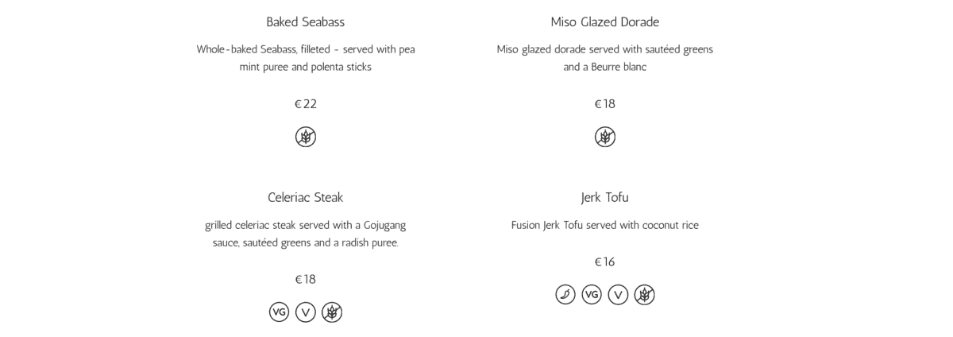The height and width of the screenshot is (337, 953).
Task: Click the €16 price of Jerk Tofu
Action: 605,262
